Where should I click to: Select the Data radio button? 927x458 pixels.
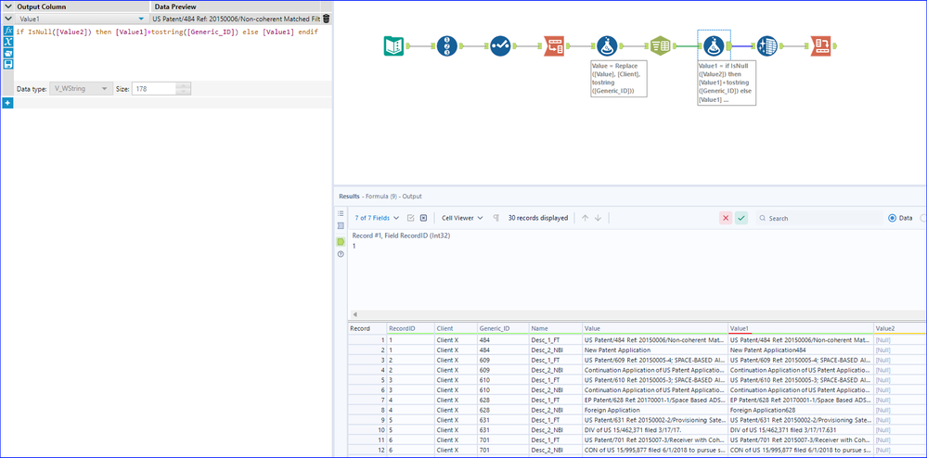(892, 218)
